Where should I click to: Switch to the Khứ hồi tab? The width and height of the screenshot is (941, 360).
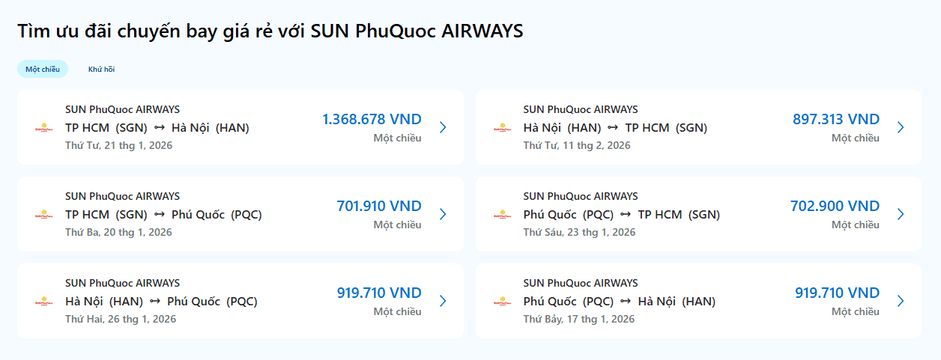101,69
